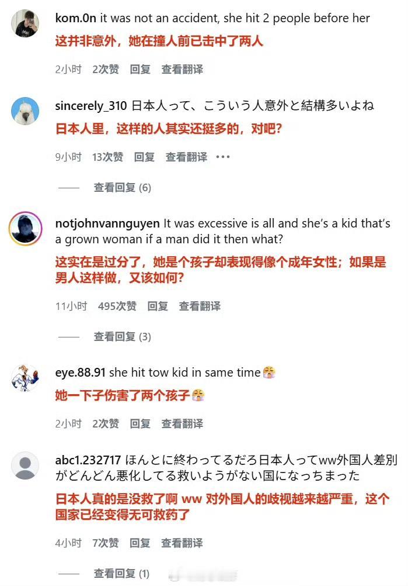Image resolution: width=408 pixels, height=586 pixels.
Task: Click 回复 on kom.0n's comment
Action: pos(140,69)
